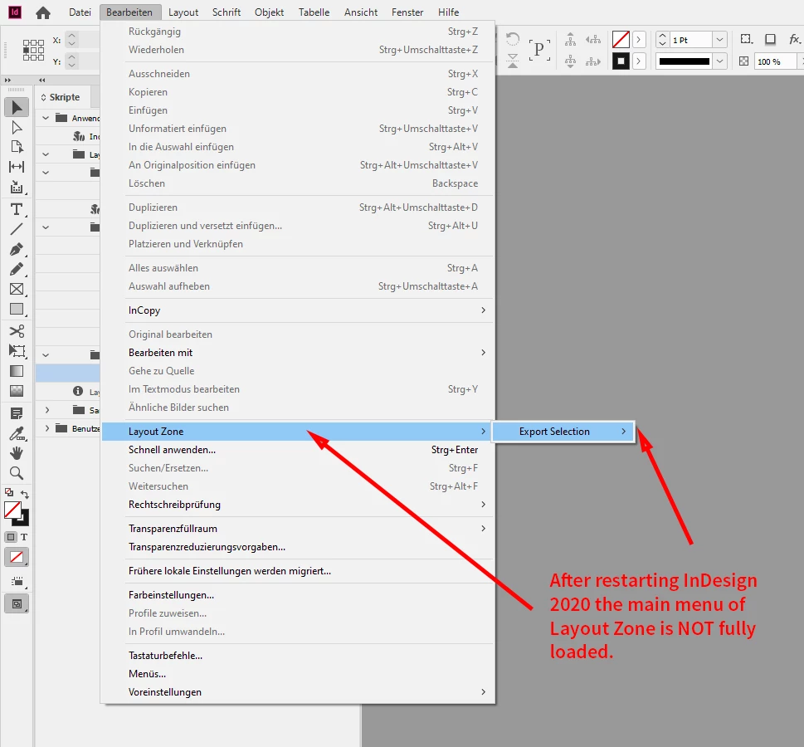The height and width of the screenshot is (747, 804).
Task: Click the select next object icon
Action: tap(593, 61)
